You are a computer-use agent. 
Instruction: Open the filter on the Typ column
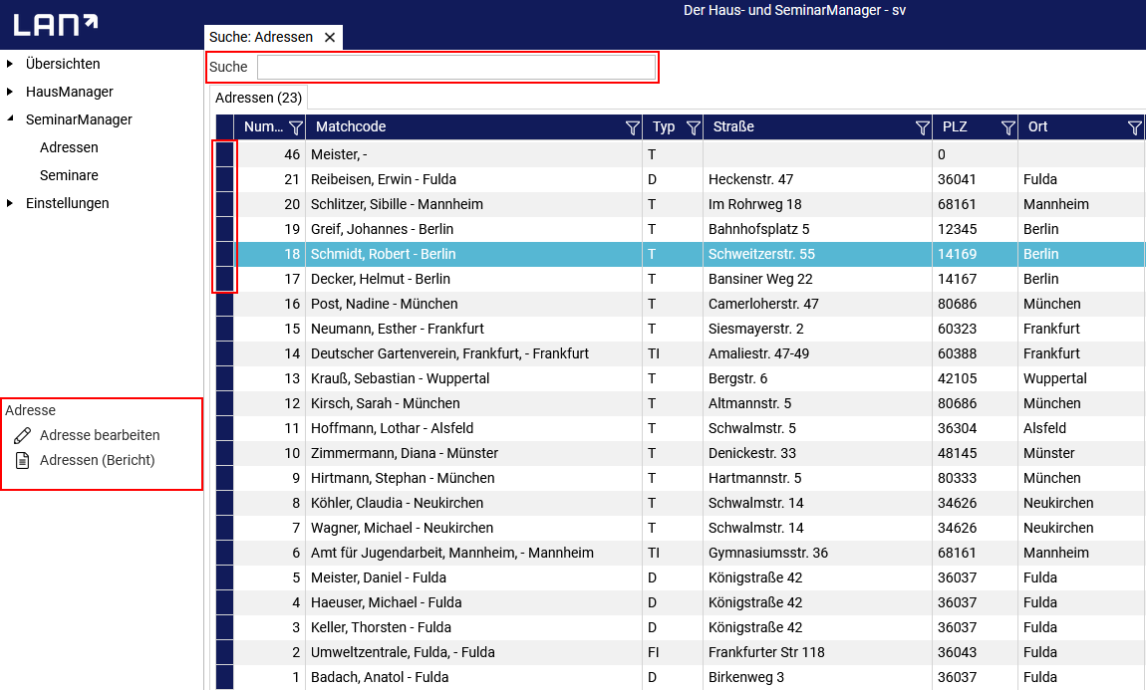[x=693, y=127]
